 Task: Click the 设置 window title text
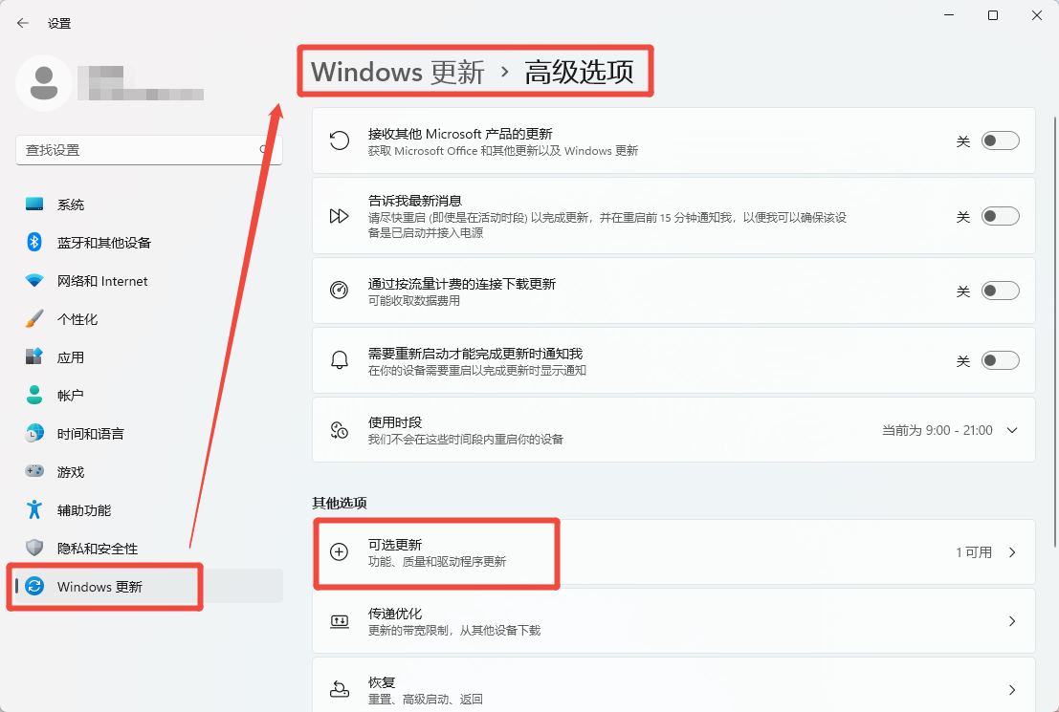pos(59,23)
